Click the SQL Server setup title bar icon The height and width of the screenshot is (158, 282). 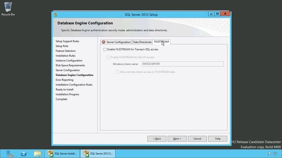click(56, 14)
